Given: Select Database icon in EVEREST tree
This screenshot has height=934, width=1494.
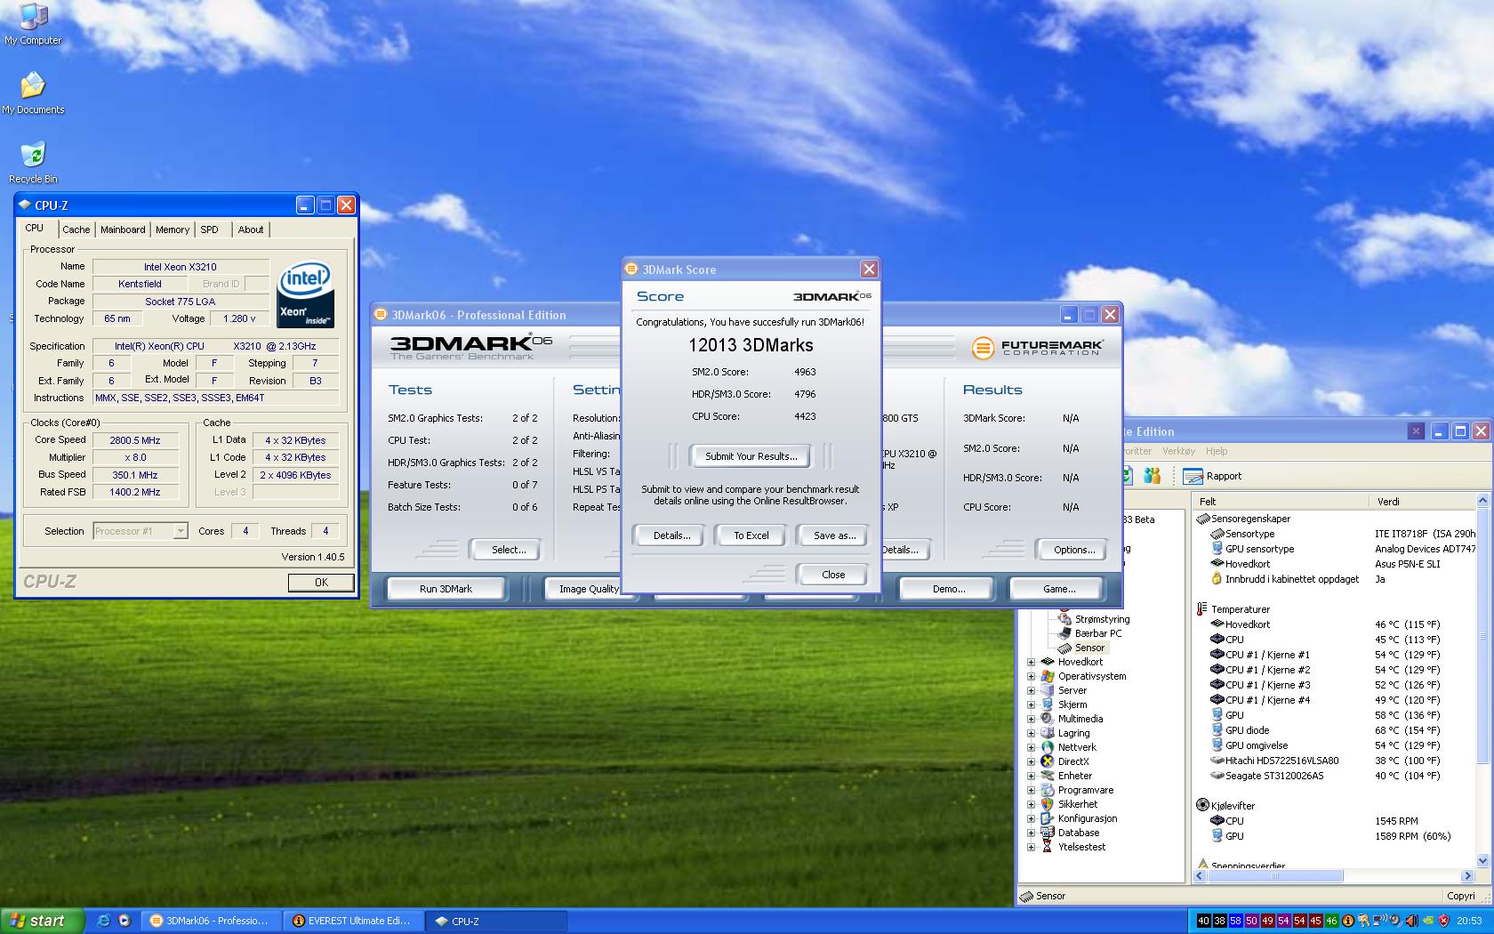Looking at the screenshot, I should click(x=1048, y=833).
